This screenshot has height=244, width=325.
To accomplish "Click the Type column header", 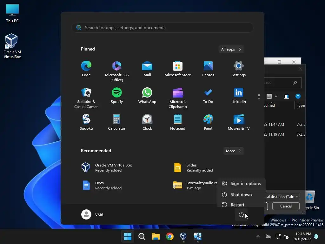I will click(x=300, y=105).
